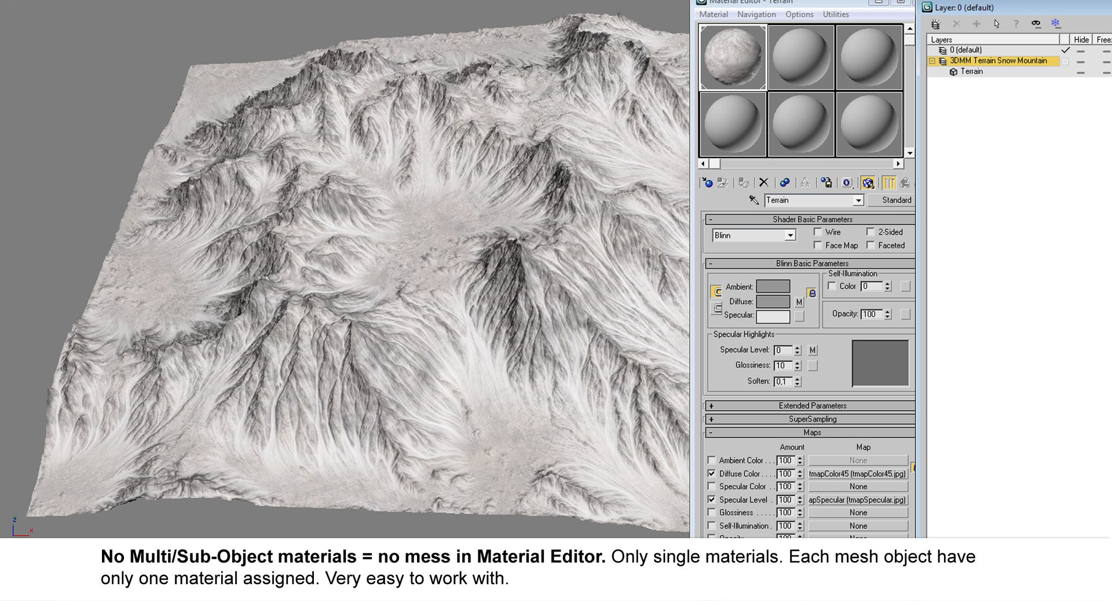This screenshot has height=601, width=1112.
Task: Open the Navigation menu
Action: (756, 14)
